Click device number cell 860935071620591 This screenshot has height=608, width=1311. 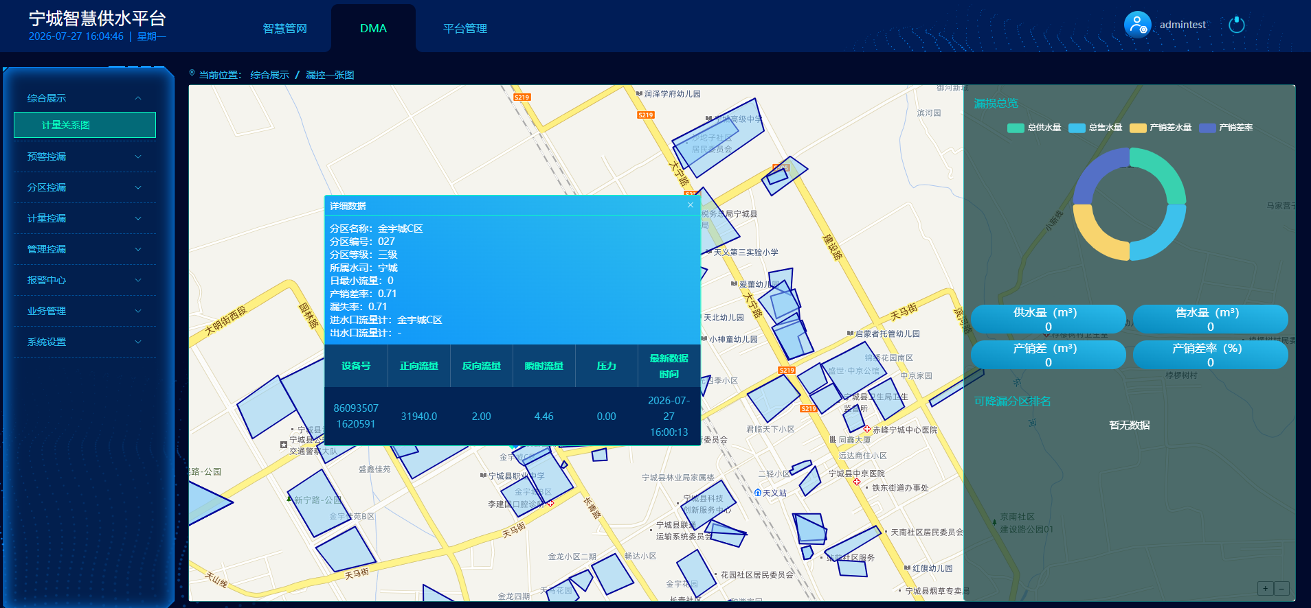coord(356,416)
